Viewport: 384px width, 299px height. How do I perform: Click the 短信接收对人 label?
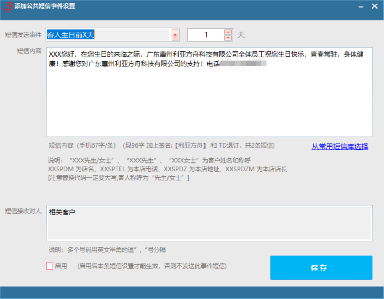(x=23, y=210)
